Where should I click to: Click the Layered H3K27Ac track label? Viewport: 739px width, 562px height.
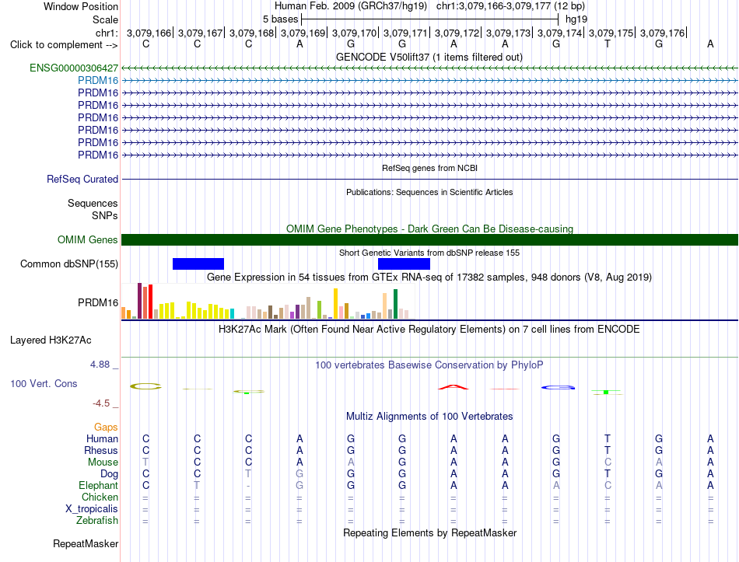(51, 340)
